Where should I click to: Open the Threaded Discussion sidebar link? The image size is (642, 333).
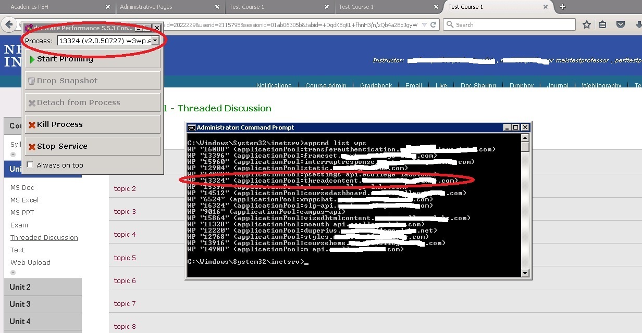coord(44,237)
